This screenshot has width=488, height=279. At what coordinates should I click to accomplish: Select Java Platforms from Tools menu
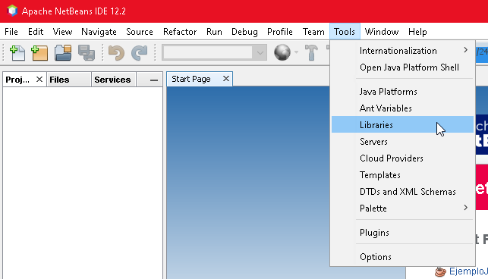(x=402, y=92)
